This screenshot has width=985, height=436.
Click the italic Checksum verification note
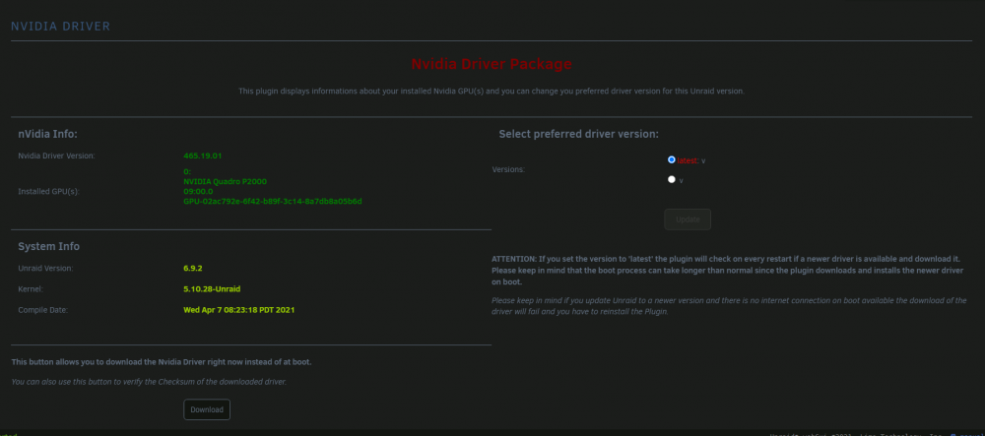coord(149,382)
